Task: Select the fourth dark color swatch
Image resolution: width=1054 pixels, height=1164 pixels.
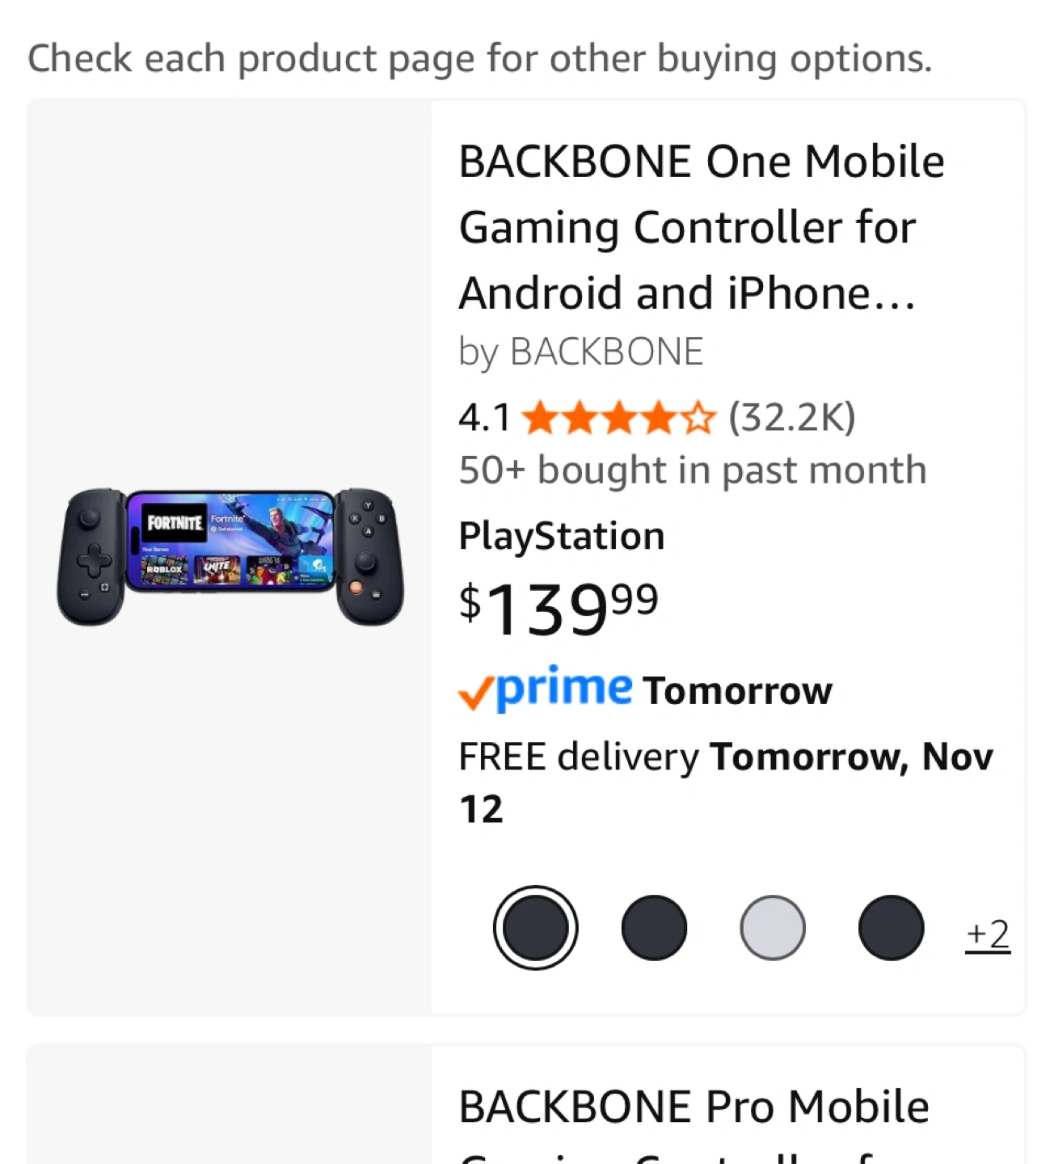Action: point(891,928)
